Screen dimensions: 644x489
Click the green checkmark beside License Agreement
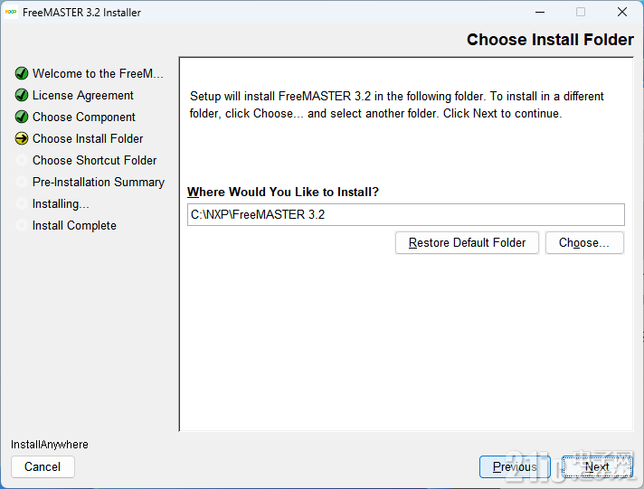pos(22,95)
